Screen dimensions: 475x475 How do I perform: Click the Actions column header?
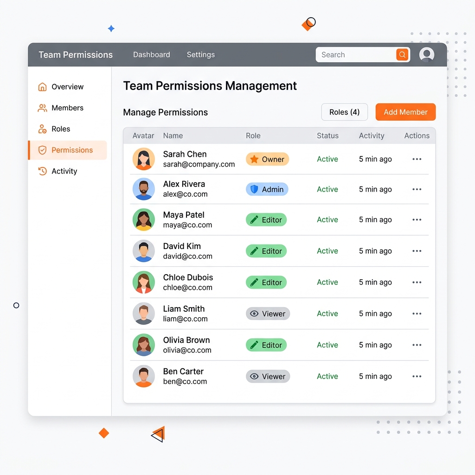(x=417, y=136)
